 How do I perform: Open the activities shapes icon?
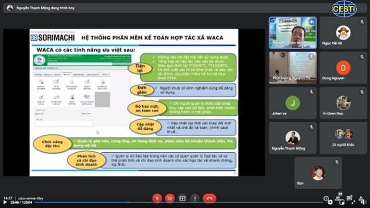(x=361, y=199)
